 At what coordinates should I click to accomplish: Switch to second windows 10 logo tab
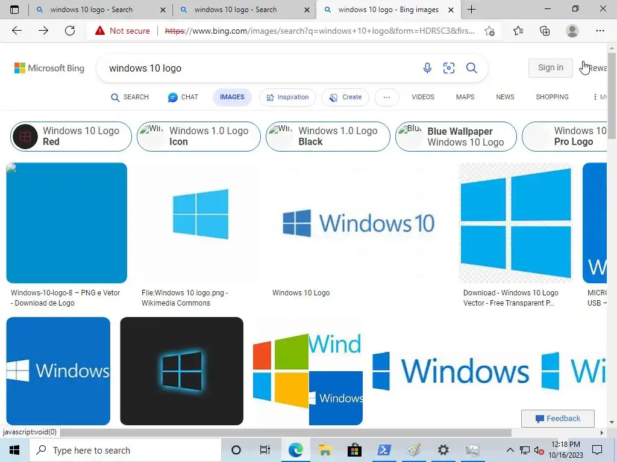coord(244,10)
